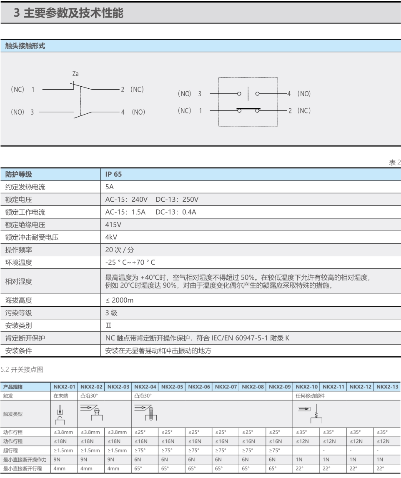This screenshot has height=478, width=401.
Task: Select the ≤ 2000m value
Action: [x=119, y=300]
